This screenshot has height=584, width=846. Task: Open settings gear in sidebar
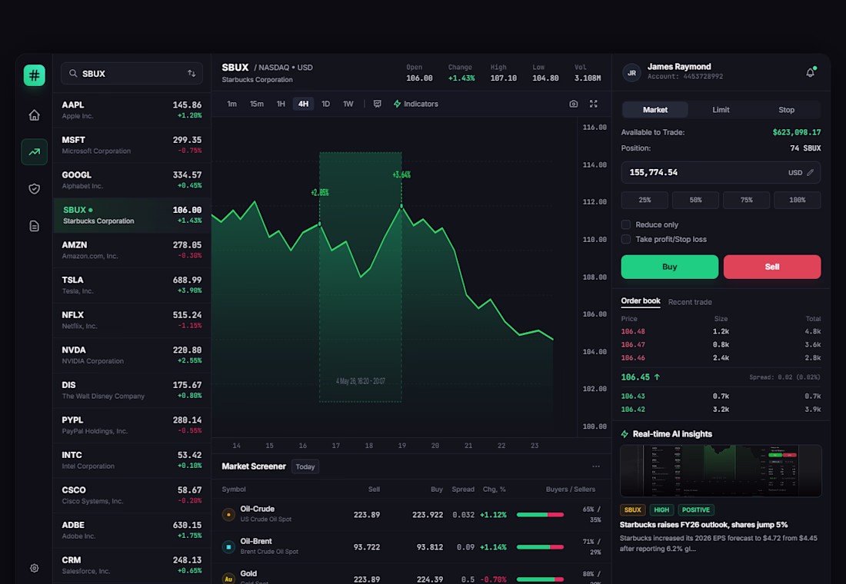click(x=34, y=568)
